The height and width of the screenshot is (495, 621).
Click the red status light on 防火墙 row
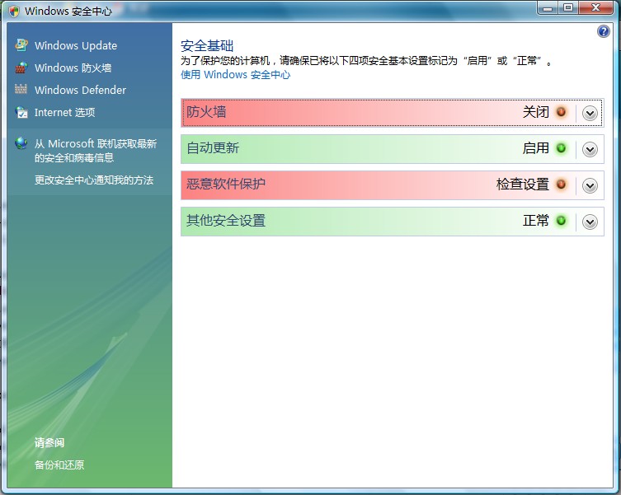pos(561,112)
